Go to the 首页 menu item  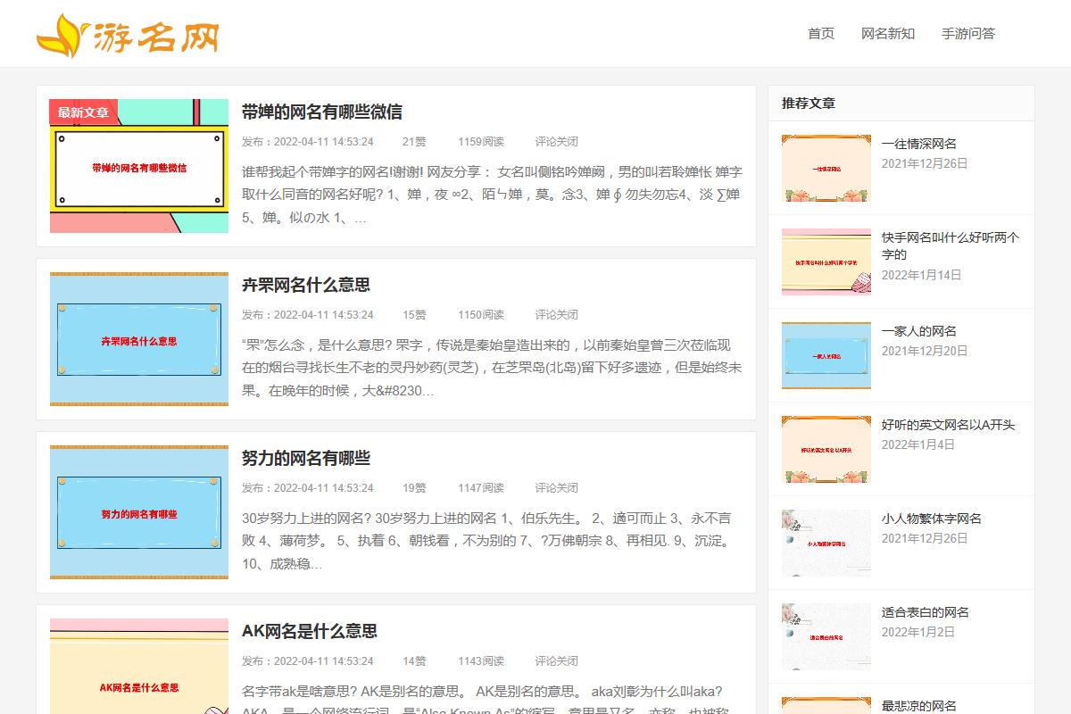821,34
